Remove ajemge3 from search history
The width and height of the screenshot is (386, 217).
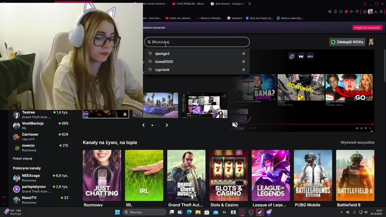[244, 54]
